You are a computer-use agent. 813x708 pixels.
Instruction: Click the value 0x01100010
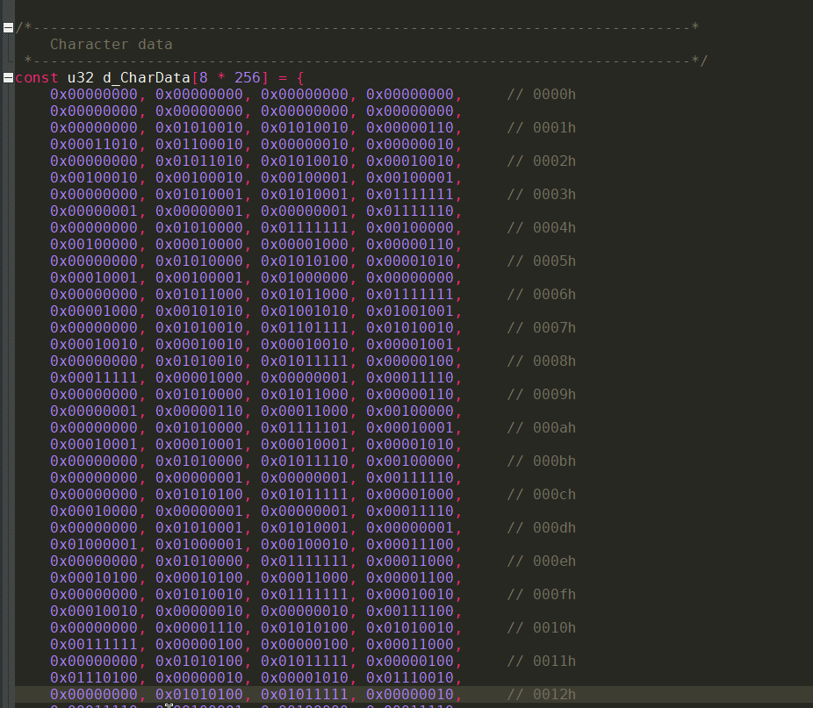pos(199,144)
